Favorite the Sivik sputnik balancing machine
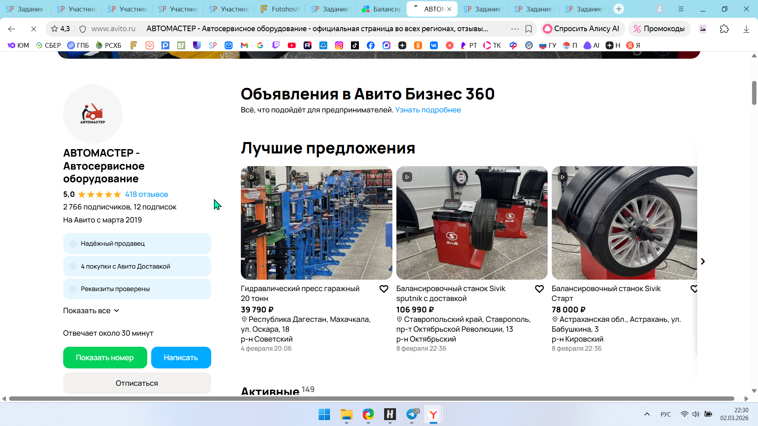This screenshot has height=426, width=758. click(539, 289)
